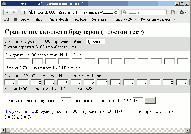Expand the Популярные ресурсы bookmark folder
The height and width of the screenshot is (134, 191).
[x=158, y=19]
